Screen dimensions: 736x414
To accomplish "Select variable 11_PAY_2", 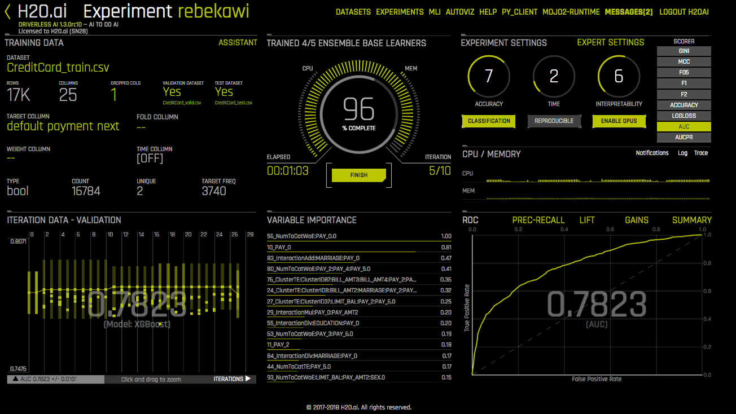I will click(x=359, y=345).
